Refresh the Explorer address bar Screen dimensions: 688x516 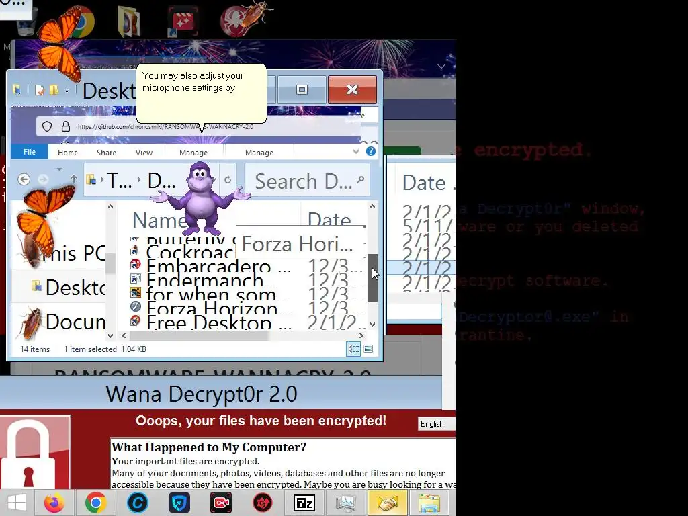pos(227,179)
